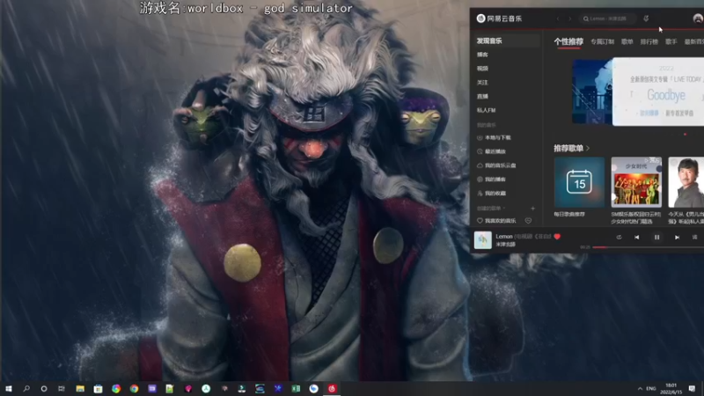Viewport: 704px width, 396px height.
Task: Skip to the next track
Action: (x=677, y=237)
